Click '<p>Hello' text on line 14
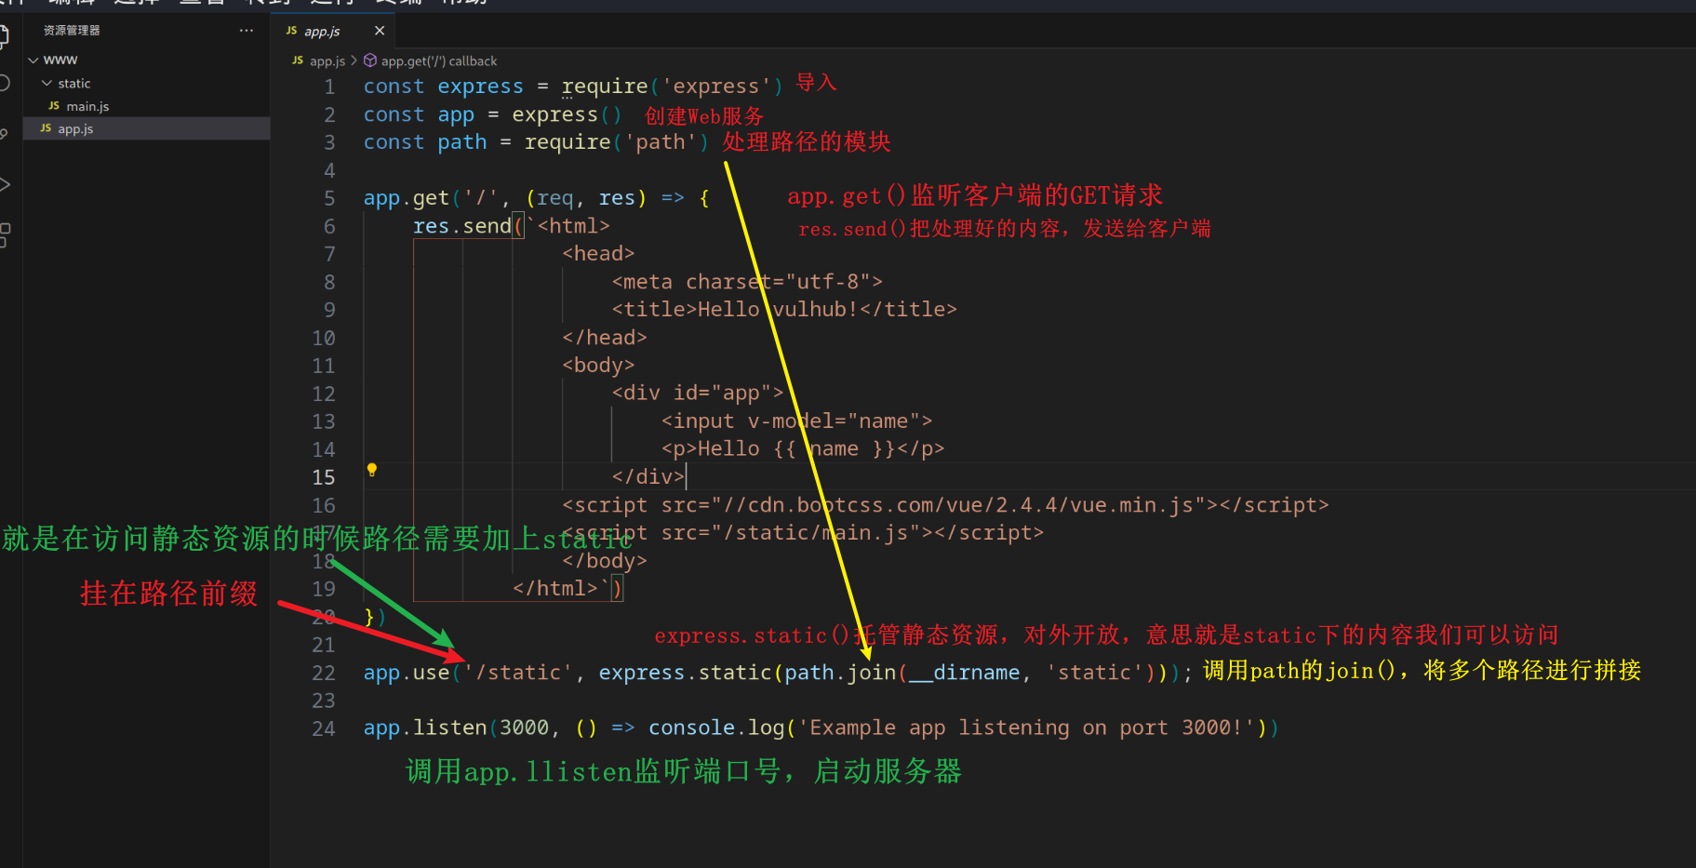Image resolution: width=1696 pixels, height=868 pixels. pyautogui.click(x=711, y=449)
